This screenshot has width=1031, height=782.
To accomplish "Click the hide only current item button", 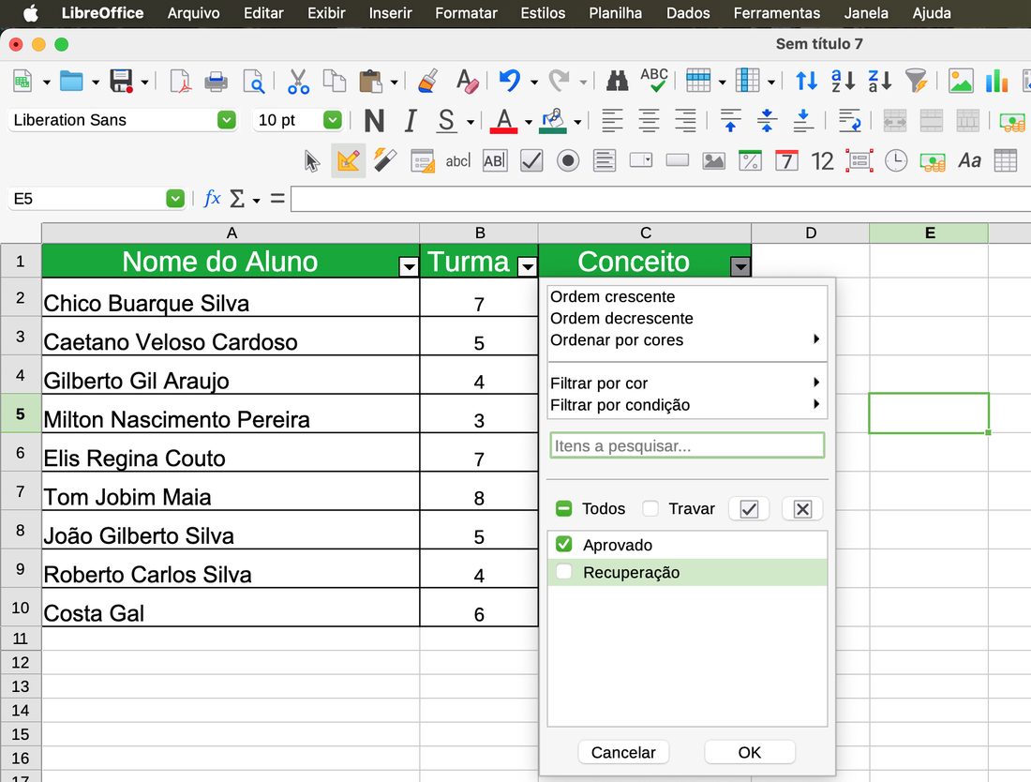I will point(802,508).
